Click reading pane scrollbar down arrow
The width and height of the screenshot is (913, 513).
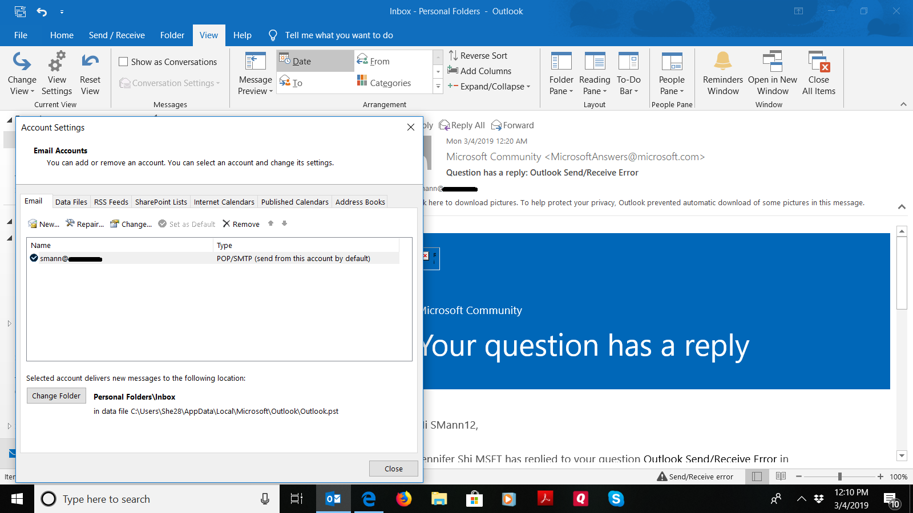coord(902,455)
